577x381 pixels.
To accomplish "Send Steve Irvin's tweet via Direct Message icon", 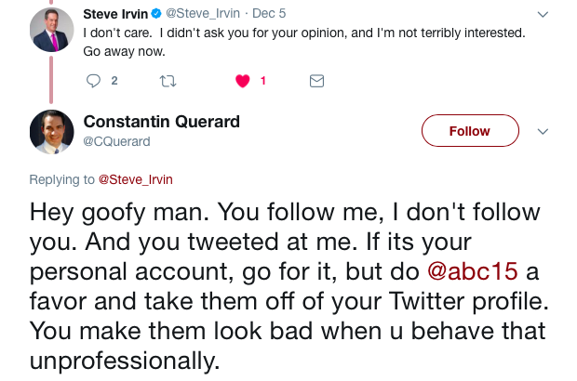I will coord(316,81).
